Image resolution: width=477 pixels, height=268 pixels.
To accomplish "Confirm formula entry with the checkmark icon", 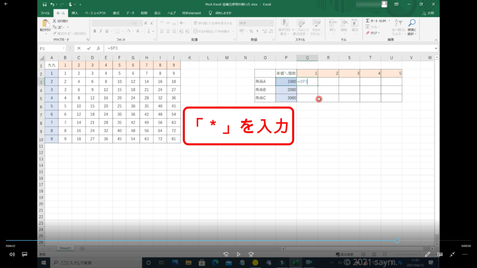I will (x=89, y=48).
